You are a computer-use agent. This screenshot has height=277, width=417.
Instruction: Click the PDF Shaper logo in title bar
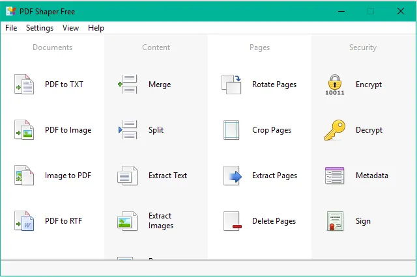11,11
